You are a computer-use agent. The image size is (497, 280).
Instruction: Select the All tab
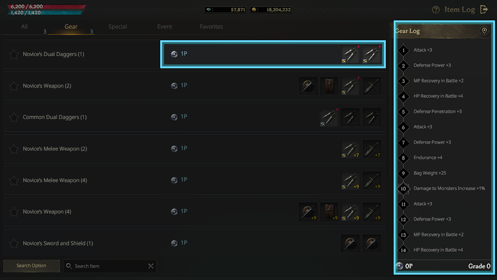[x=24, y=27]
